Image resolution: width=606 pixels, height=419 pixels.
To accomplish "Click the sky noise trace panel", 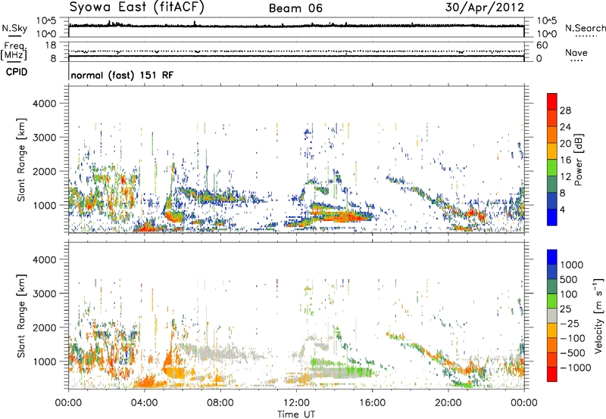I will click(x=296, y=27).
